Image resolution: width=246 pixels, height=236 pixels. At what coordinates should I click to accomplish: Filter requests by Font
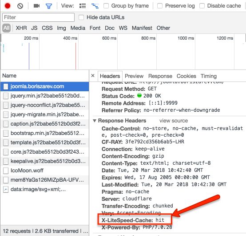(x=95, y=28)
